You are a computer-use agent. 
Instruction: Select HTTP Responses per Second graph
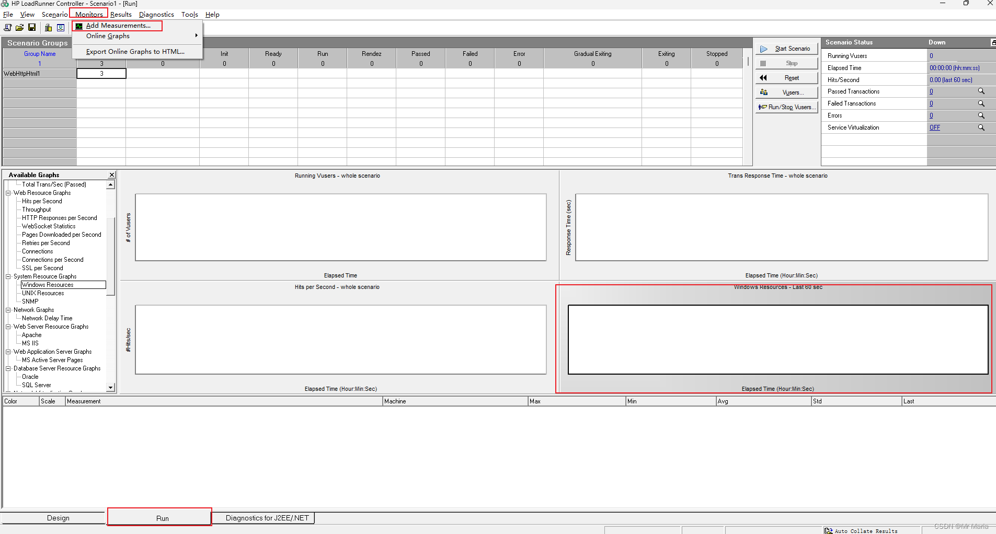click(59, 218)
